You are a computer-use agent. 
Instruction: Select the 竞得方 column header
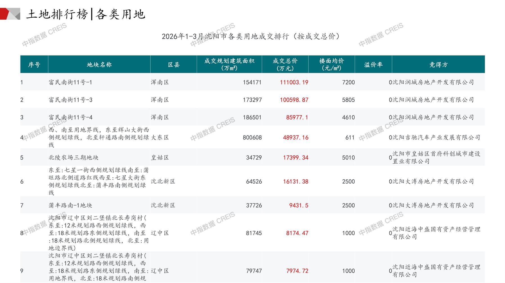(438, 65)
